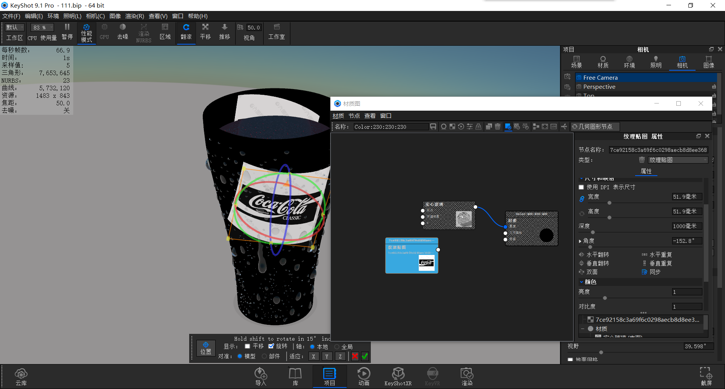Switch to the 照明 tab in project panel
Image resolution: width=725 pixels, height=389 pixels.
click(x=656, y=62)
